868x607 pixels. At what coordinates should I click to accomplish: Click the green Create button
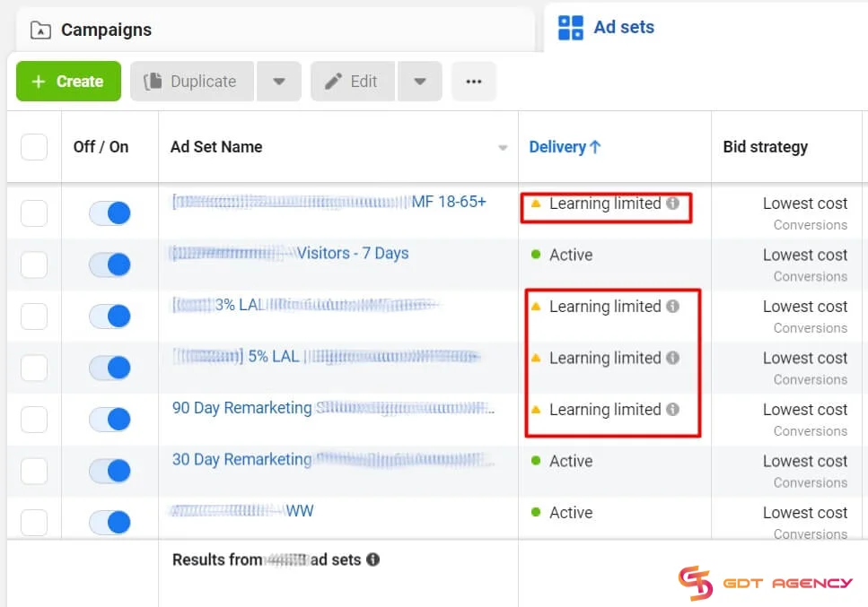(x=67, y=81)
